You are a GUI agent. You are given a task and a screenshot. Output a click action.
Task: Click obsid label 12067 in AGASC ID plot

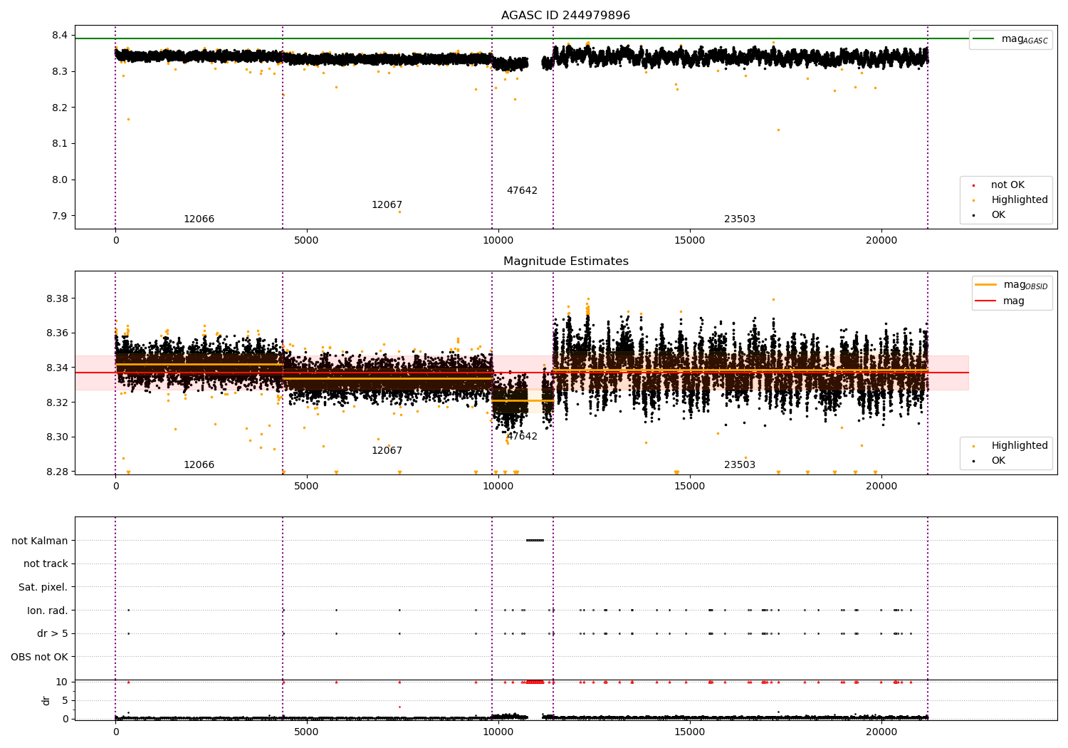pos(387,205)
